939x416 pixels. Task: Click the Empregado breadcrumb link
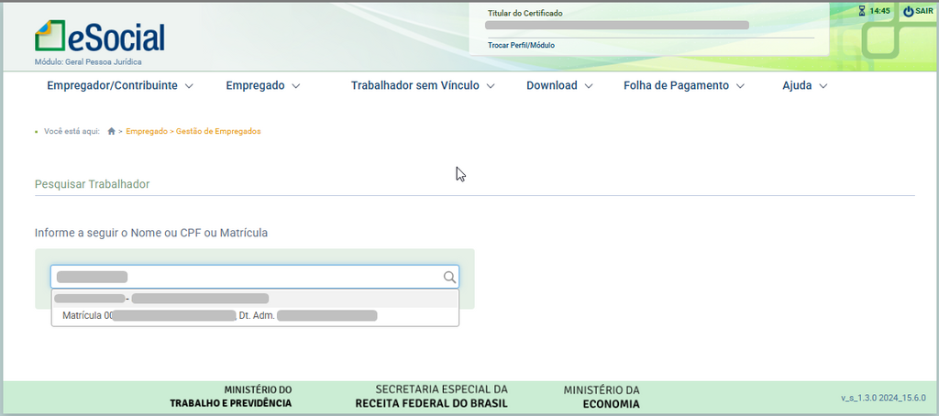tap(147, 132)
